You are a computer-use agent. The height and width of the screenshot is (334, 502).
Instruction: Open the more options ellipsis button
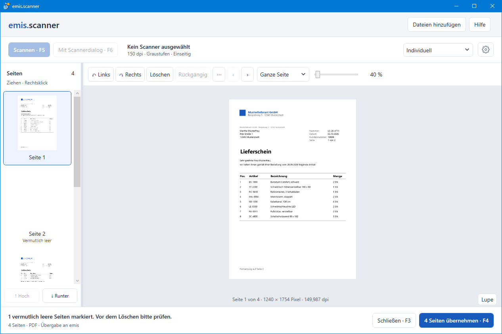click(x=219, y=74)
